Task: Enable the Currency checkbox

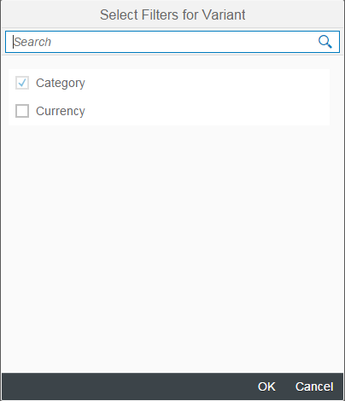Action: click(x=22, y=111)
